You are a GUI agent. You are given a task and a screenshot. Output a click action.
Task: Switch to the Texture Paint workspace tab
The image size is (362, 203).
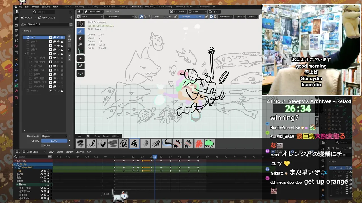pyautogui.click(x=109, y=6)
